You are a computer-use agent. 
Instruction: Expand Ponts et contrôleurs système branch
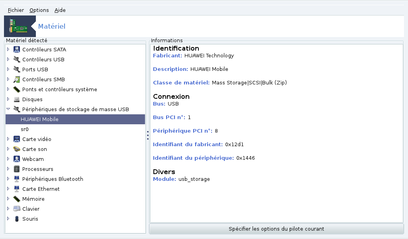tap(8, 89)
